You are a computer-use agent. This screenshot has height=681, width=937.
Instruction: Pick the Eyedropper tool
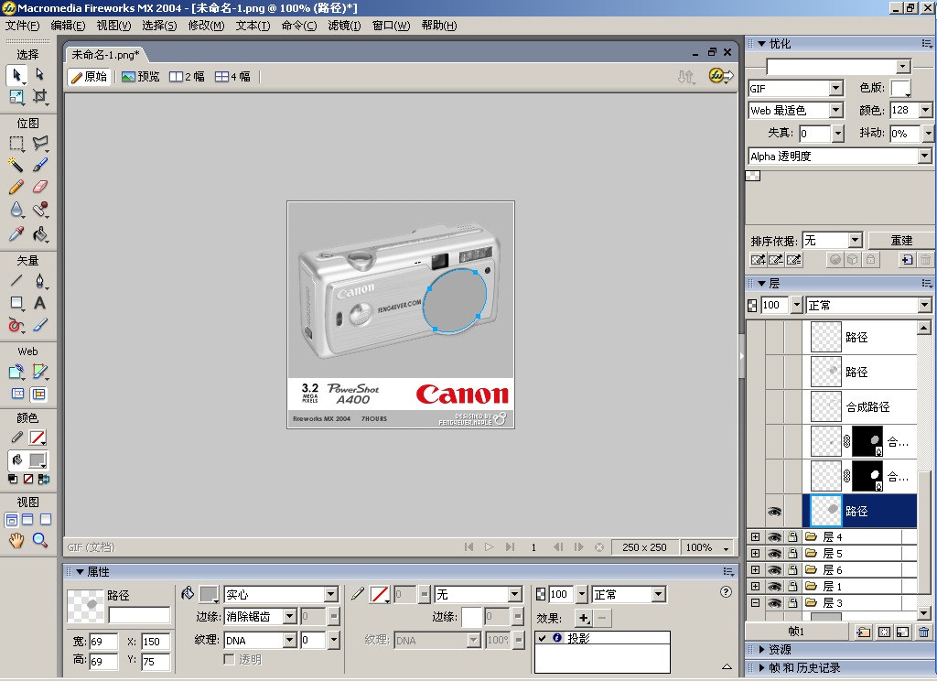[16, 233]
